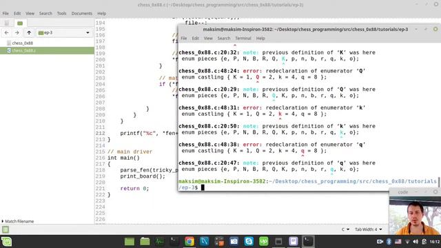Open the terminal's File menu
Viewport: 441px width, 248px height.
184,39
